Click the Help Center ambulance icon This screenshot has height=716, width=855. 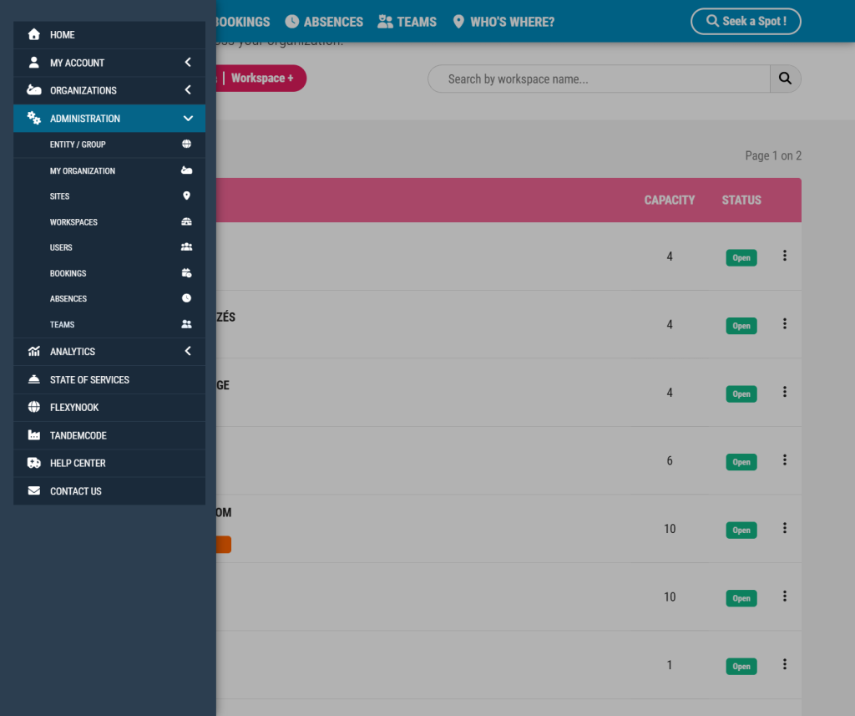(33, 463)
